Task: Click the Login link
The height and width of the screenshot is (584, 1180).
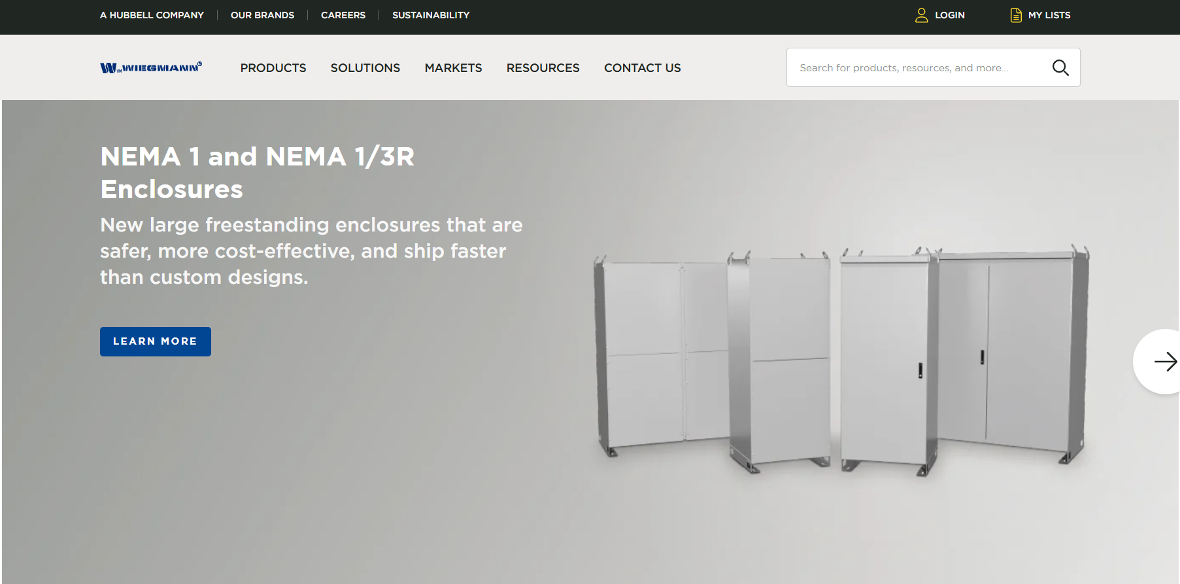Action: 950,15
